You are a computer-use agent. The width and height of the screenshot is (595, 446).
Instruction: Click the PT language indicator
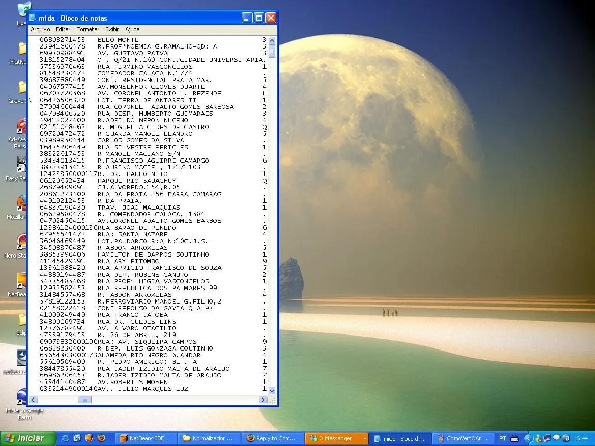pyautogui.click(x=503, y=438)
